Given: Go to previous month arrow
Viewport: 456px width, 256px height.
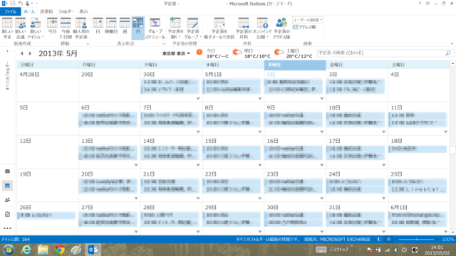Looking at the screenshot, I should pyautogui.click(x=22, y=53).
